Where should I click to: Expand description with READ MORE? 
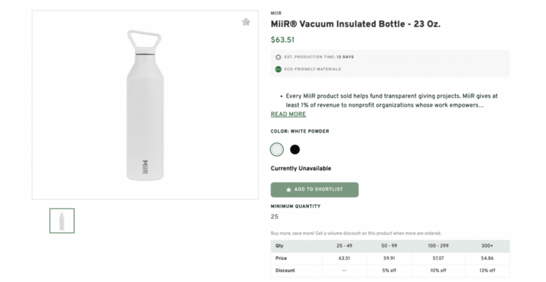click(288, 114)
